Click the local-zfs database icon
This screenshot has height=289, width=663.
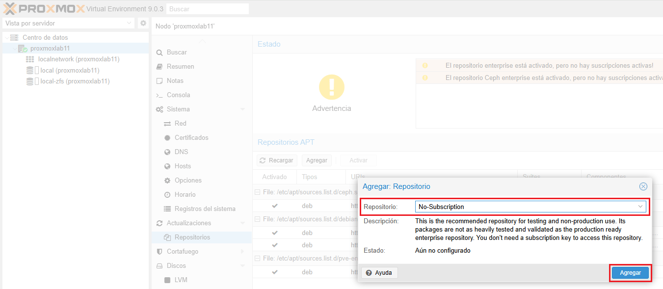(30, 81)
